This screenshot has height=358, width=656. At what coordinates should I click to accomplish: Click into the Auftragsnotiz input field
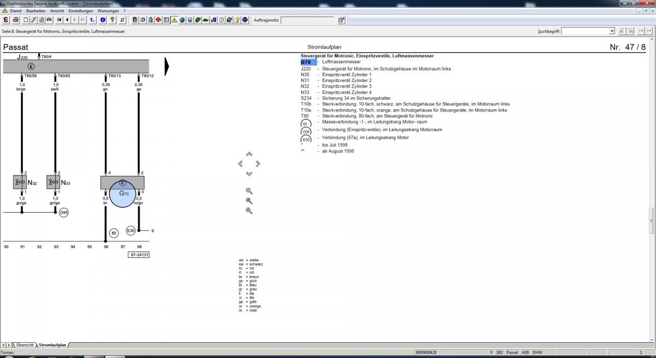point(308,20)
